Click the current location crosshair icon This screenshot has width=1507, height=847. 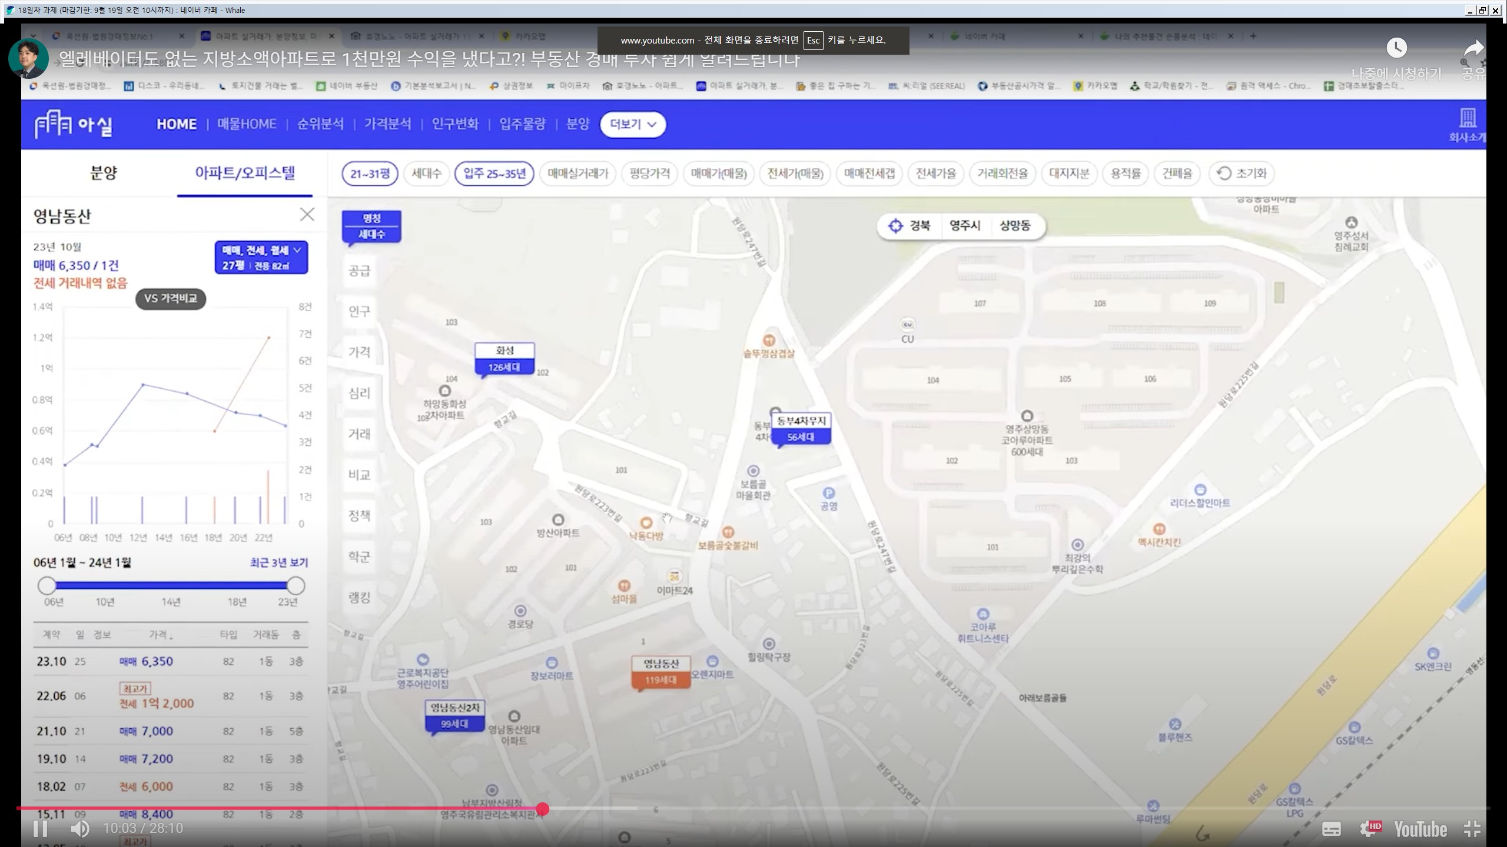point(895,226)
